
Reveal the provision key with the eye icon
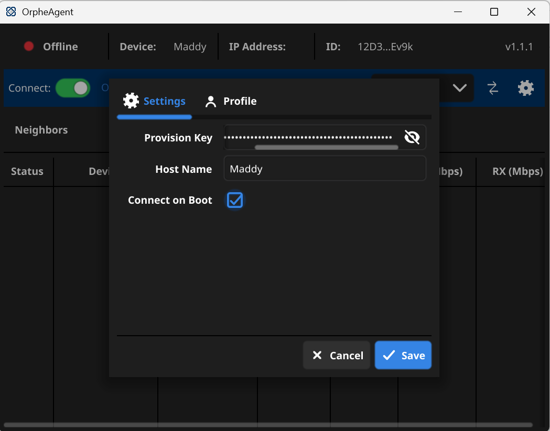[x=412, y=137]
